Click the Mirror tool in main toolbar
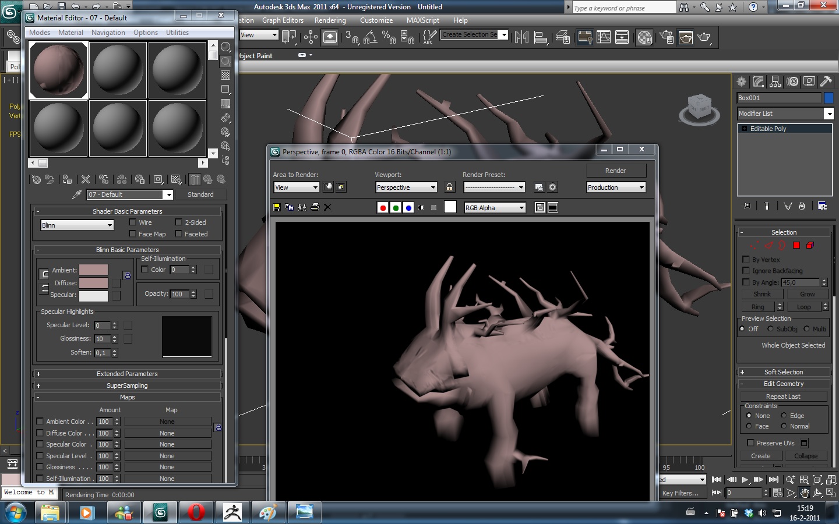The height and width of the screenshot is (524, 839). point(521,37)
